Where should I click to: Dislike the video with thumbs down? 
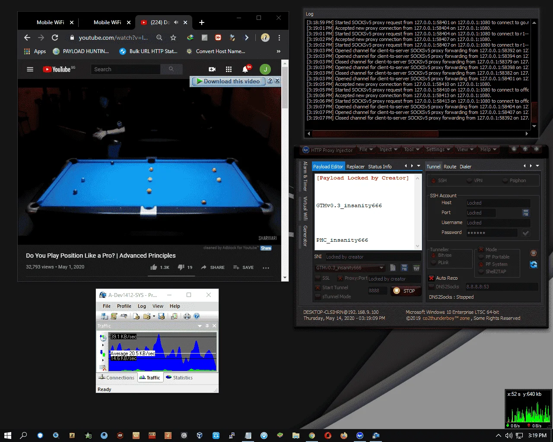181,267
